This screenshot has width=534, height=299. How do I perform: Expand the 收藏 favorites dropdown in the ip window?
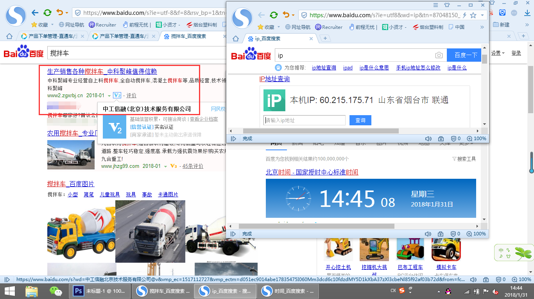point(279,27)
